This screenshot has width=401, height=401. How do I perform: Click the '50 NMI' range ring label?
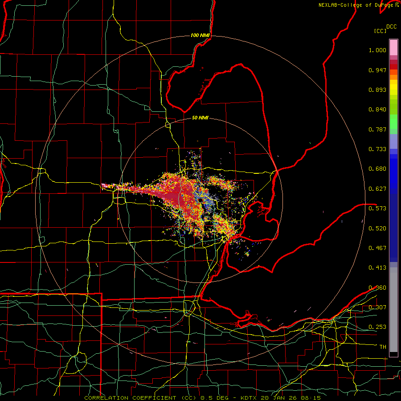pyautogui.click(x=200, y=118)
